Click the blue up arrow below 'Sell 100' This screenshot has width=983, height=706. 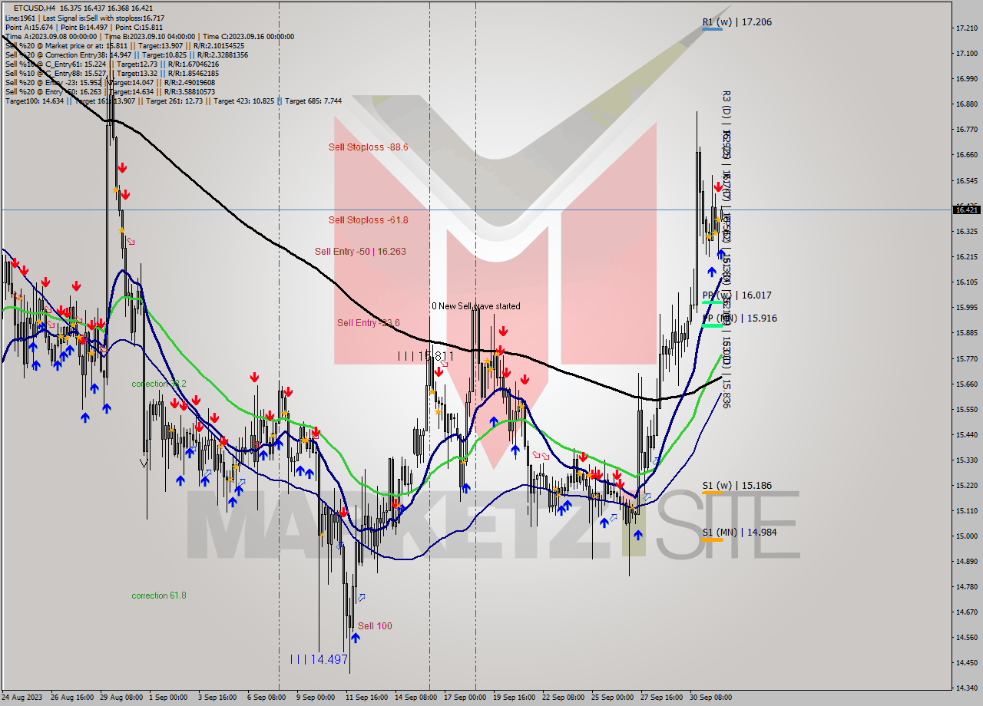355,637
